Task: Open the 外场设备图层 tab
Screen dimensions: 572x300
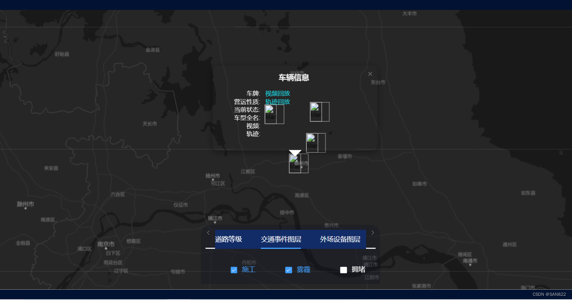Action: 339,239
